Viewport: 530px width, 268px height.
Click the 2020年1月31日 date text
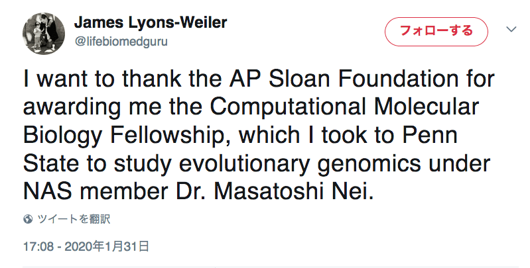click(107, 246)
